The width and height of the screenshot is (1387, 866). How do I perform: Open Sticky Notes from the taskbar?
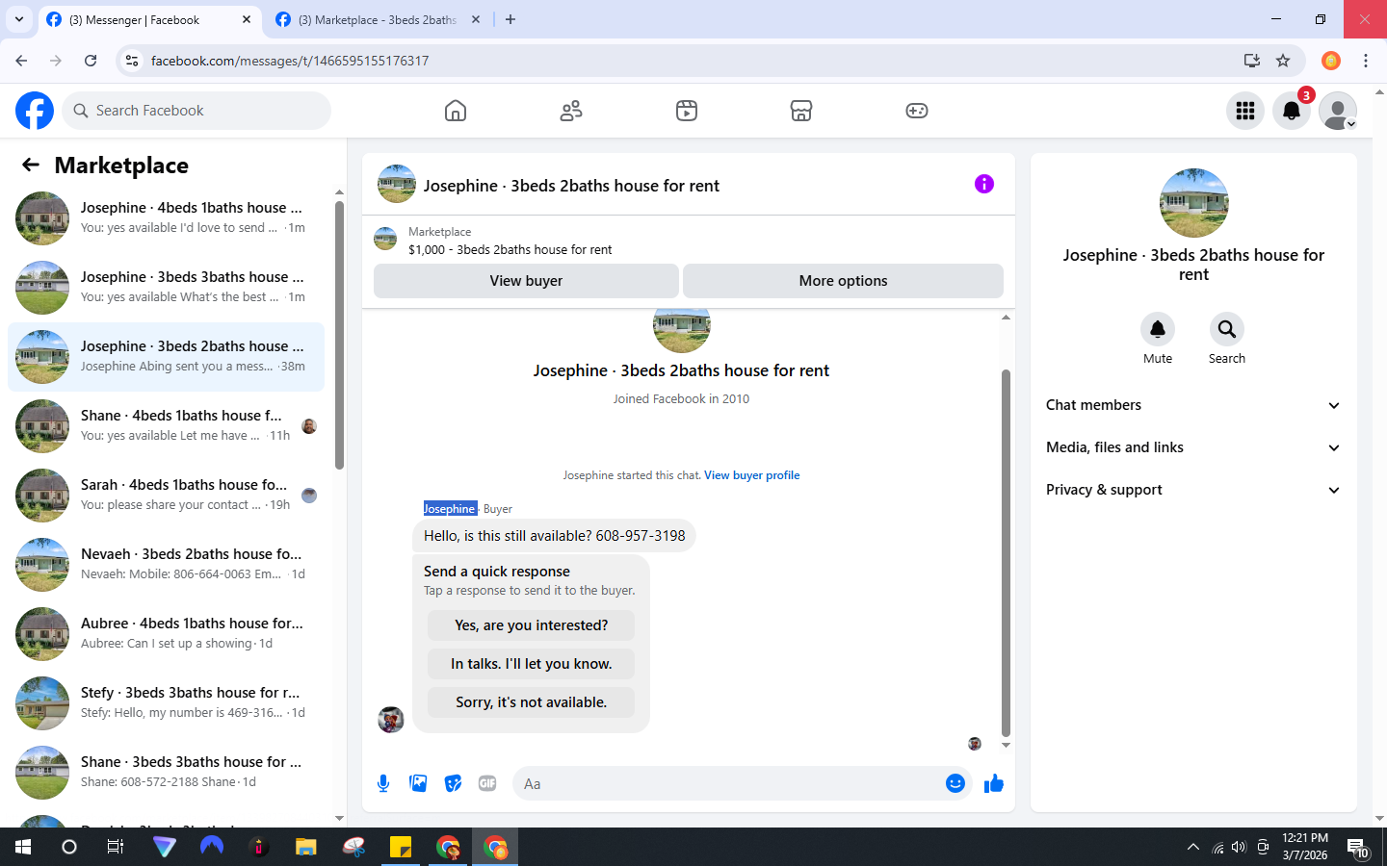401,847
